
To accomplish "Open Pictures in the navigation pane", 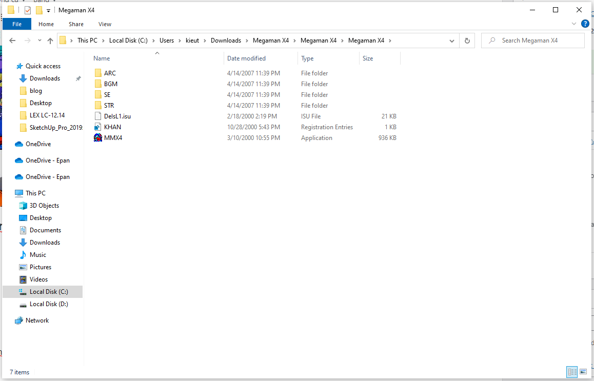I will coord(35,267).
